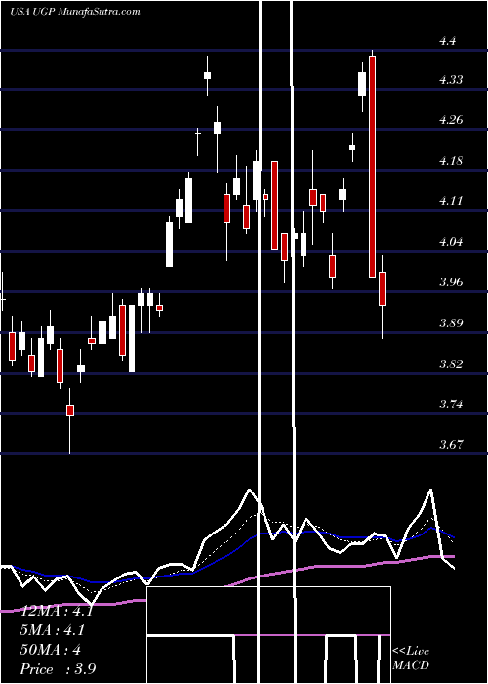Click the "Price : 3.9" legend entry
This screenshot has width=488, height=684.
tap(58, 668)
